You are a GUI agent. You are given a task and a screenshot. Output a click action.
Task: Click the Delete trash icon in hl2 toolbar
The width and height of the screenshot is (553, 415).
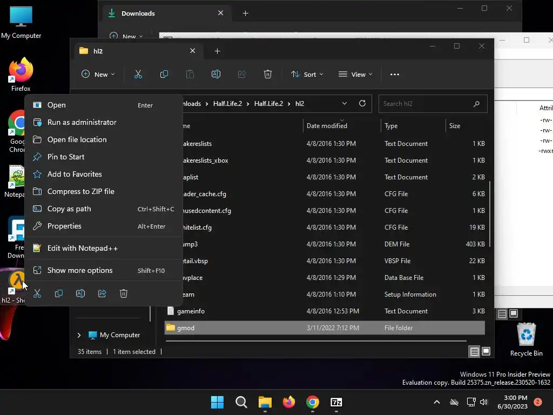(x=268, y=75)
